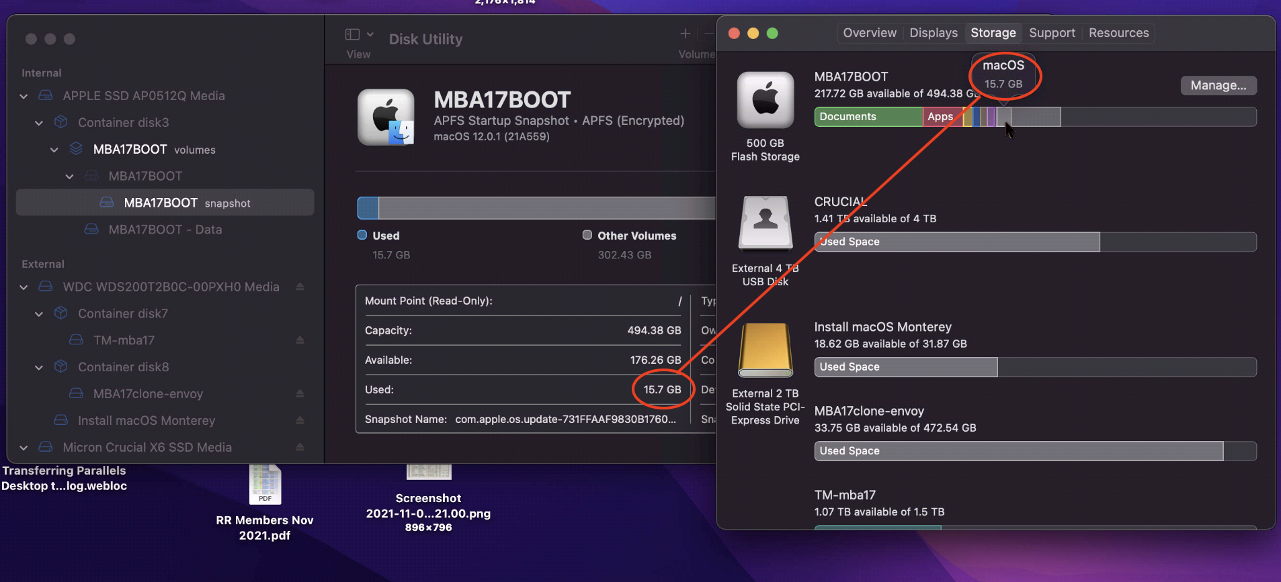Select the APPLE SSD AP0512Q Media disk icon

(46, 95)
